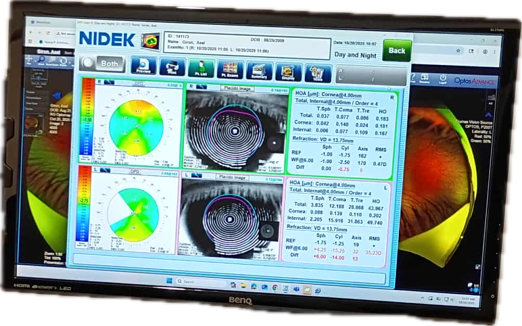Image resolution: width=522 pixels, height=326 pixels.
Task: Open the Pt. List patient list
Action: [x=201, y=69]
